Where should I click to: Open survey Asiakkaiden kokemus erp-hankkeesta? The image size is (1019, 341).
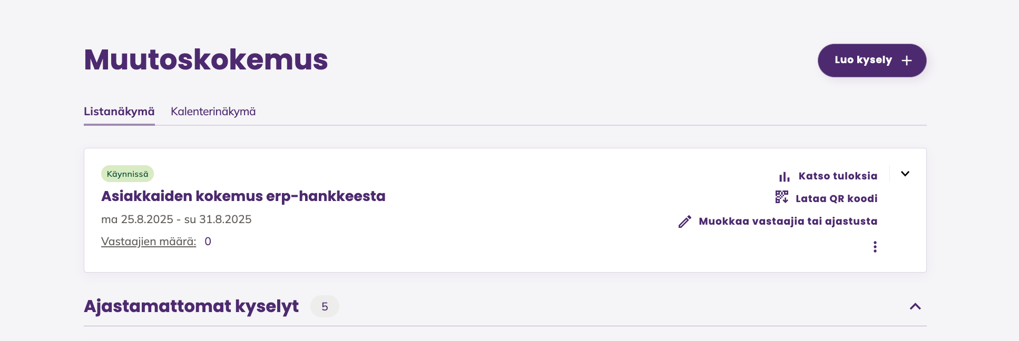243,196
